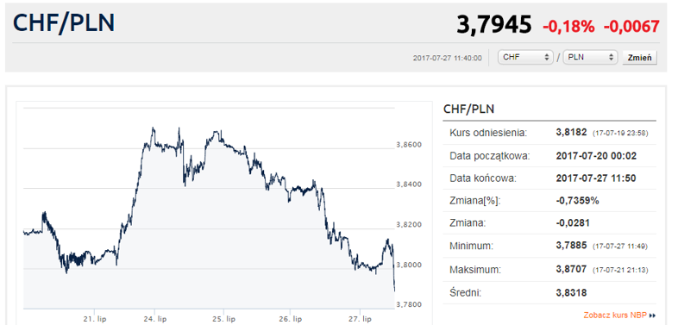Open the PLN quote currency dropdown
Image resolution: width=678 pixels, height=325 pixels.
[x=590, y=57]
